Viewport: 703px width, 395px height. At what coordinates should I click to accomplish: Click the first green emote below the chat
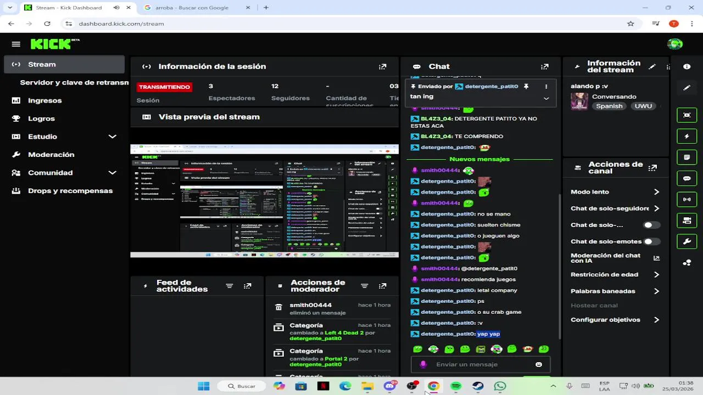[417, 349]
